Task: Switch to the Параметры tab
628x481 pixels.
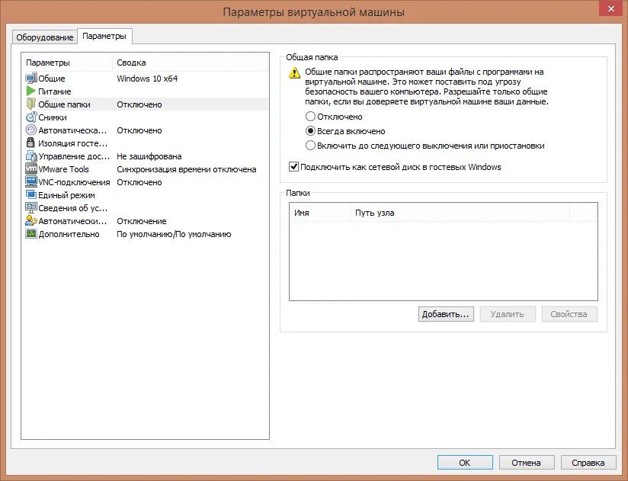Action: point(105,35)
